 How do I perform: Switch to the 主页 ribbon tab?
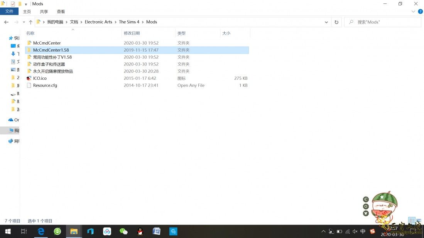click(27, 12)
